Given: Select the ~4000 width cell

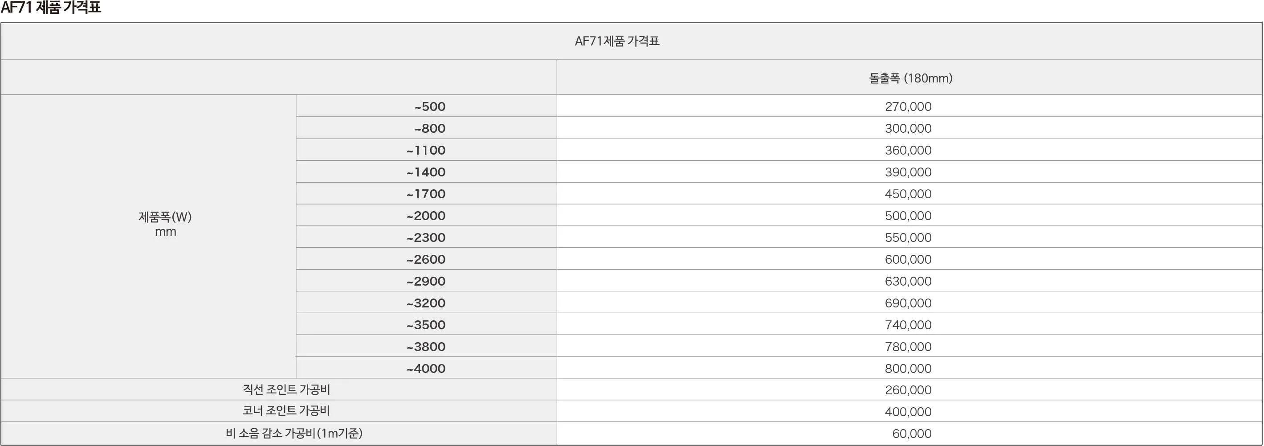Looking at the screenshot, I should coord(426,368).
